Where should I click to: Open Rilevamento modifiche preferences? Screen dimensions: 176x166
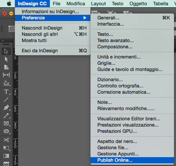coord(132,108)
